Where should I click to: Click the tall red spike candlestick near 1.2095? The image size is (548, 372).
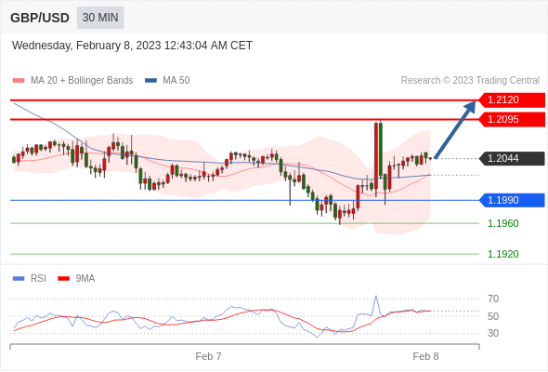[x=376, y=156]
